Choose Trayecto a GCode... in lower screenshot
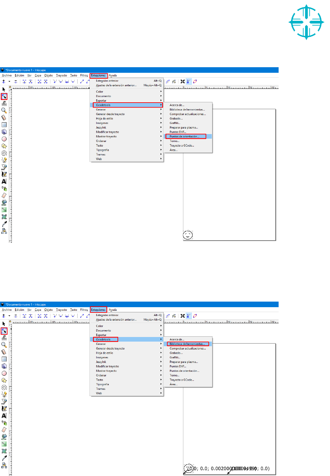 coord(188,380)
